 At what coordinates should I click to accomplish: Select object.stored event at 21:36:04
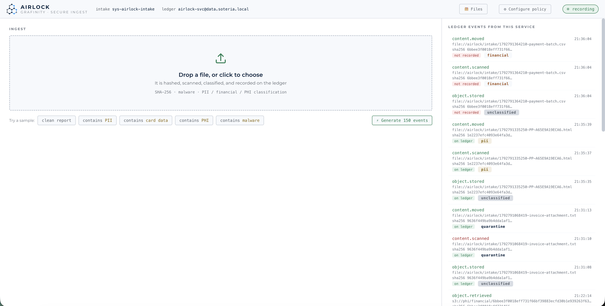[x=522, y=104]
